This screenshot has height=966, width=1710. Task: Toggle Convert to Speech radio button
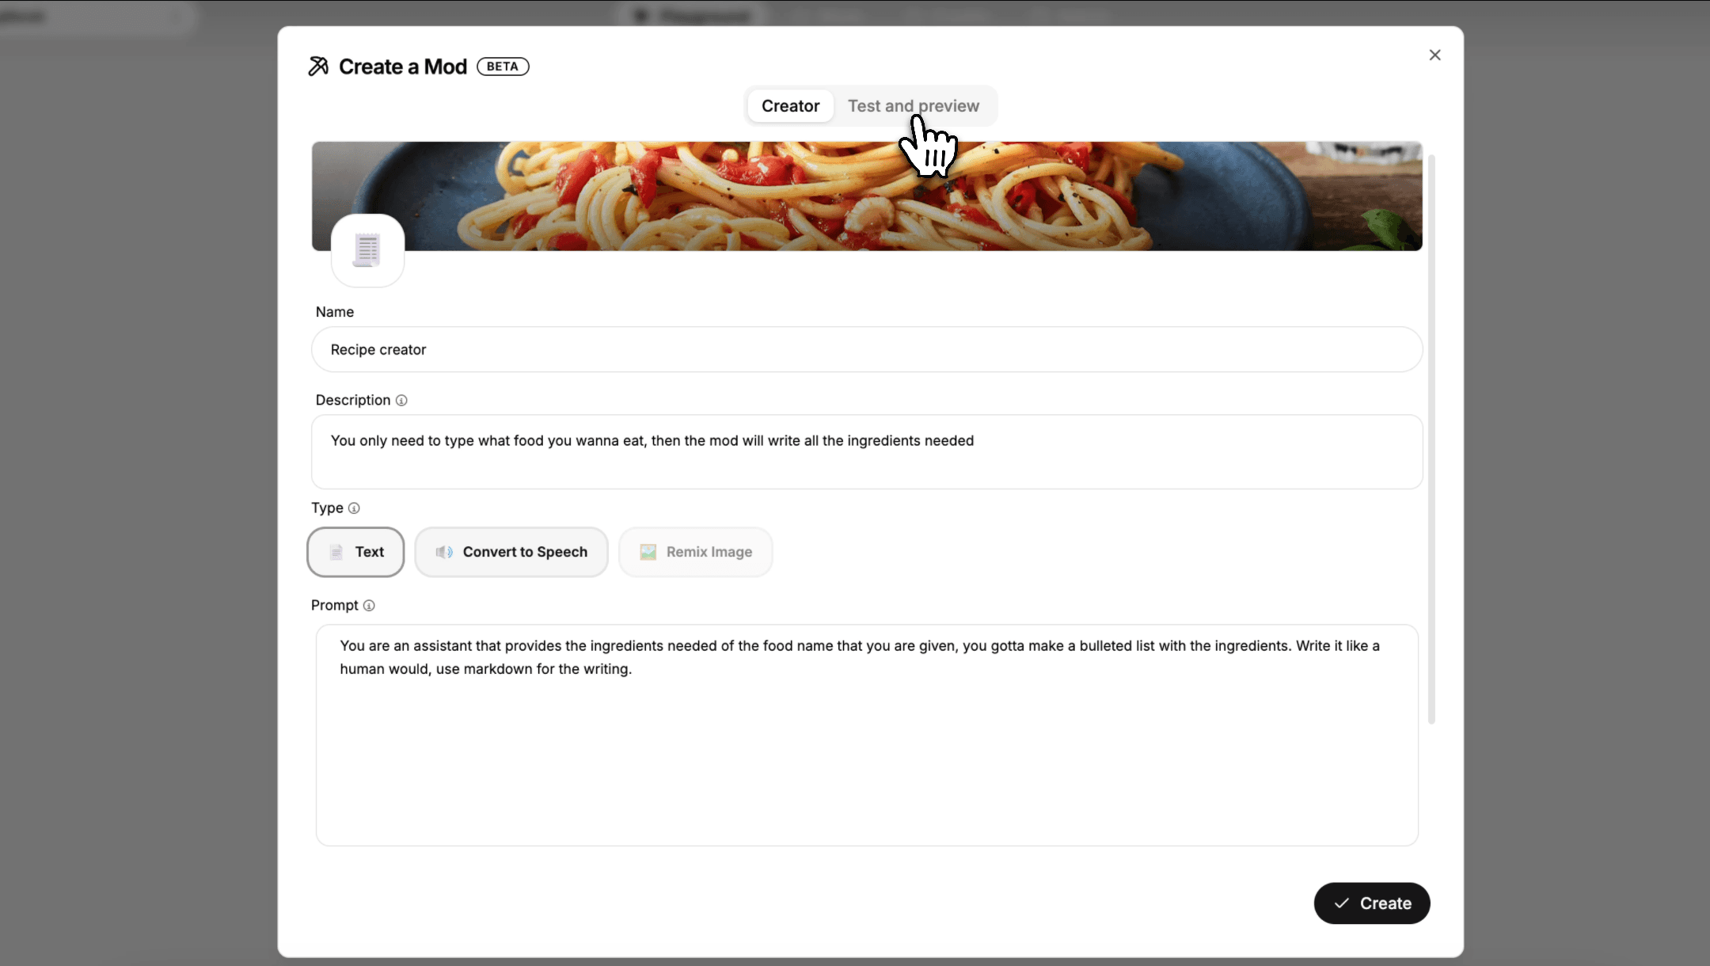tap(511, 551)
